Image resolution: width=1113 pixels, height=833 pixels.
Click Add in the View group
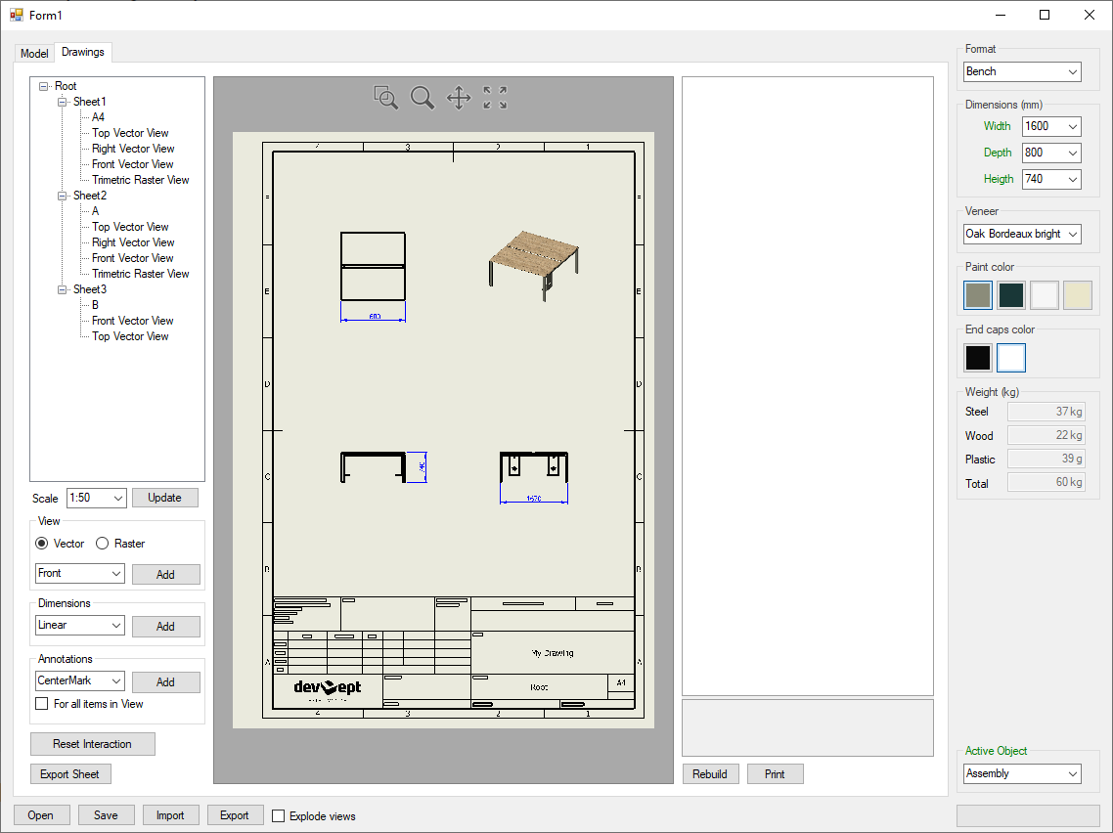pyautogui.click(x=165, y=575)
